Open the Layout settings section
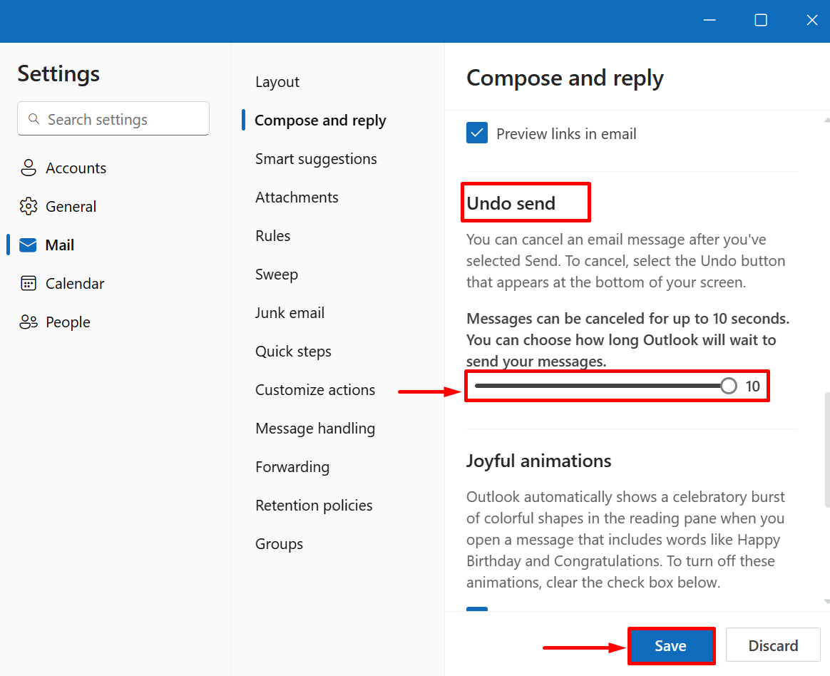This screenshot has width=830, height=676. [x=277, y=82]
